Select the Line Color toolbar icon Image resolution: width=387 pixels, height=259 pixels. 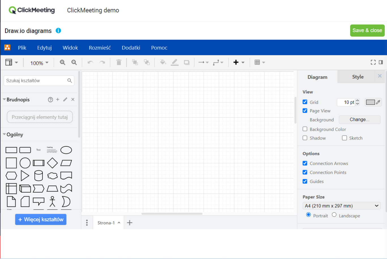pyautogui.click(x=175, y=62)
